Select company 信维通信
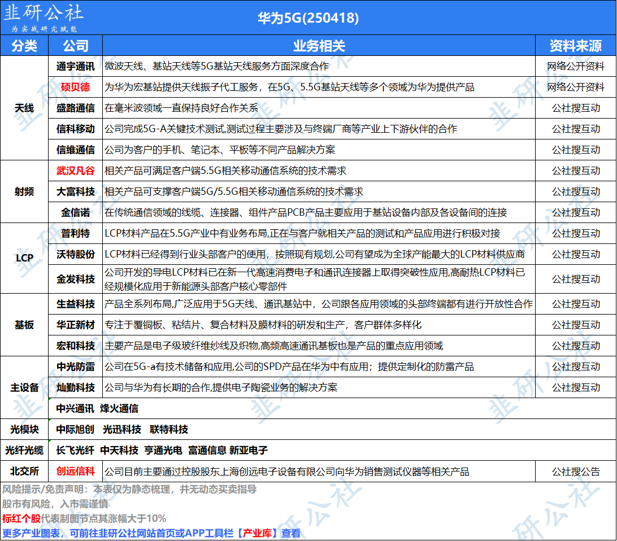Image resolution: width=617 pixels, height=541 pixels. click(76, 150)
